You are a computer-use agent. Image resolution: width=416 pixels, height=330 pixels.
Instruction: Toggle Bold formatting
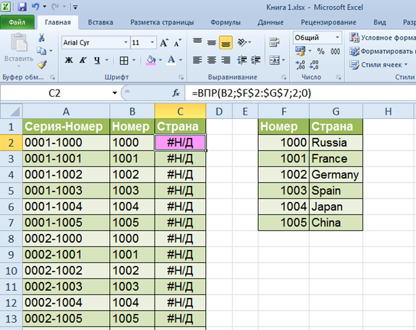(68, 61)
